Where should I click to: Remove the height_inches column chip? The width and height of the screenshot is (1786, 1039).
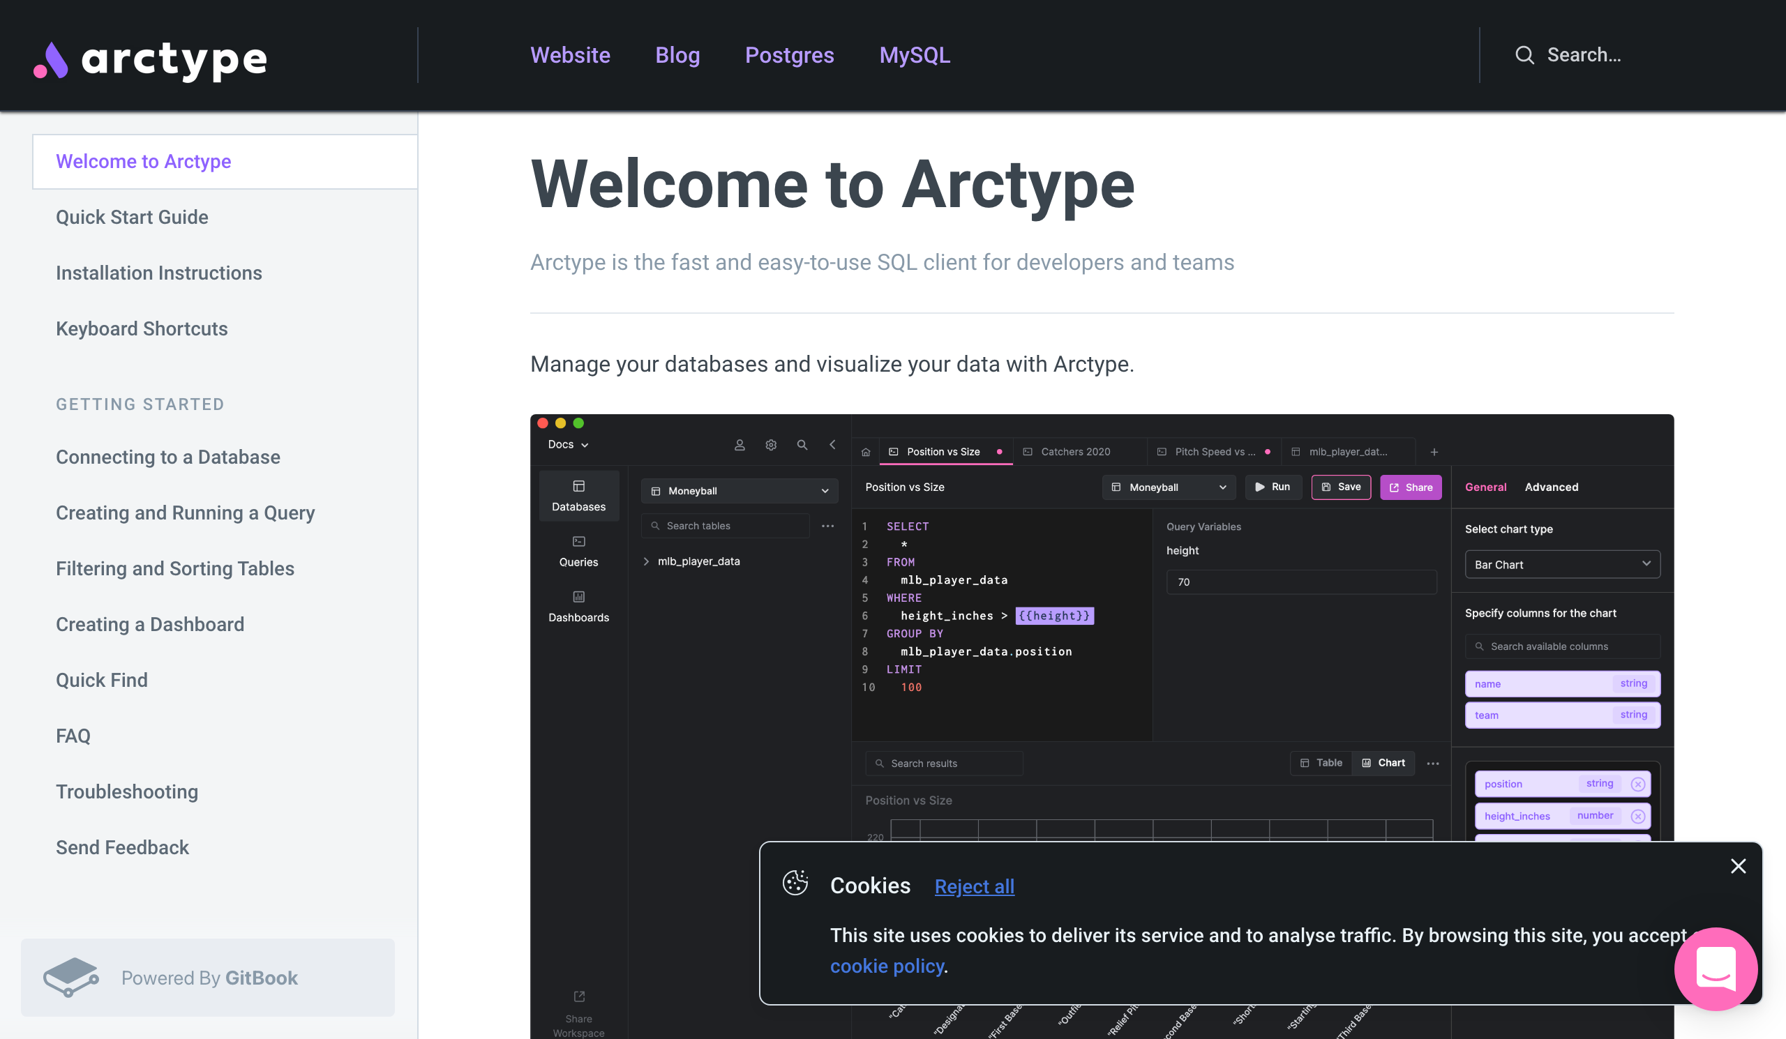(1637, 816)
